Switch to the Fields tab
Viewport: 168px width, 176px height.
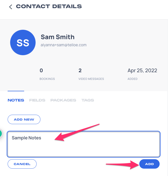[37, 100]
